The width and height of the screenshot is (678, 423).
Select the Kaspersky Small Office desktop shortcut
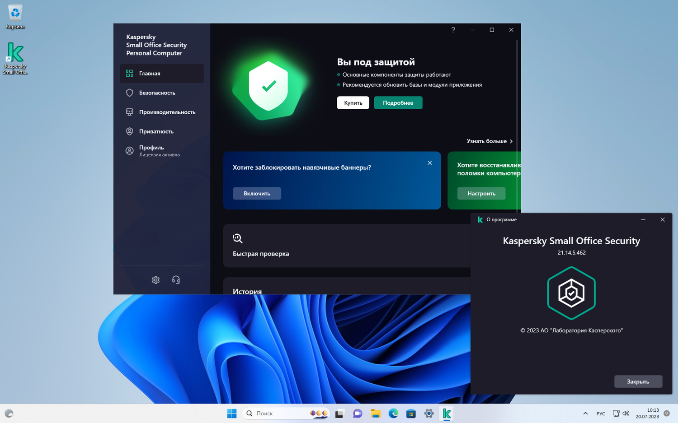15,59
